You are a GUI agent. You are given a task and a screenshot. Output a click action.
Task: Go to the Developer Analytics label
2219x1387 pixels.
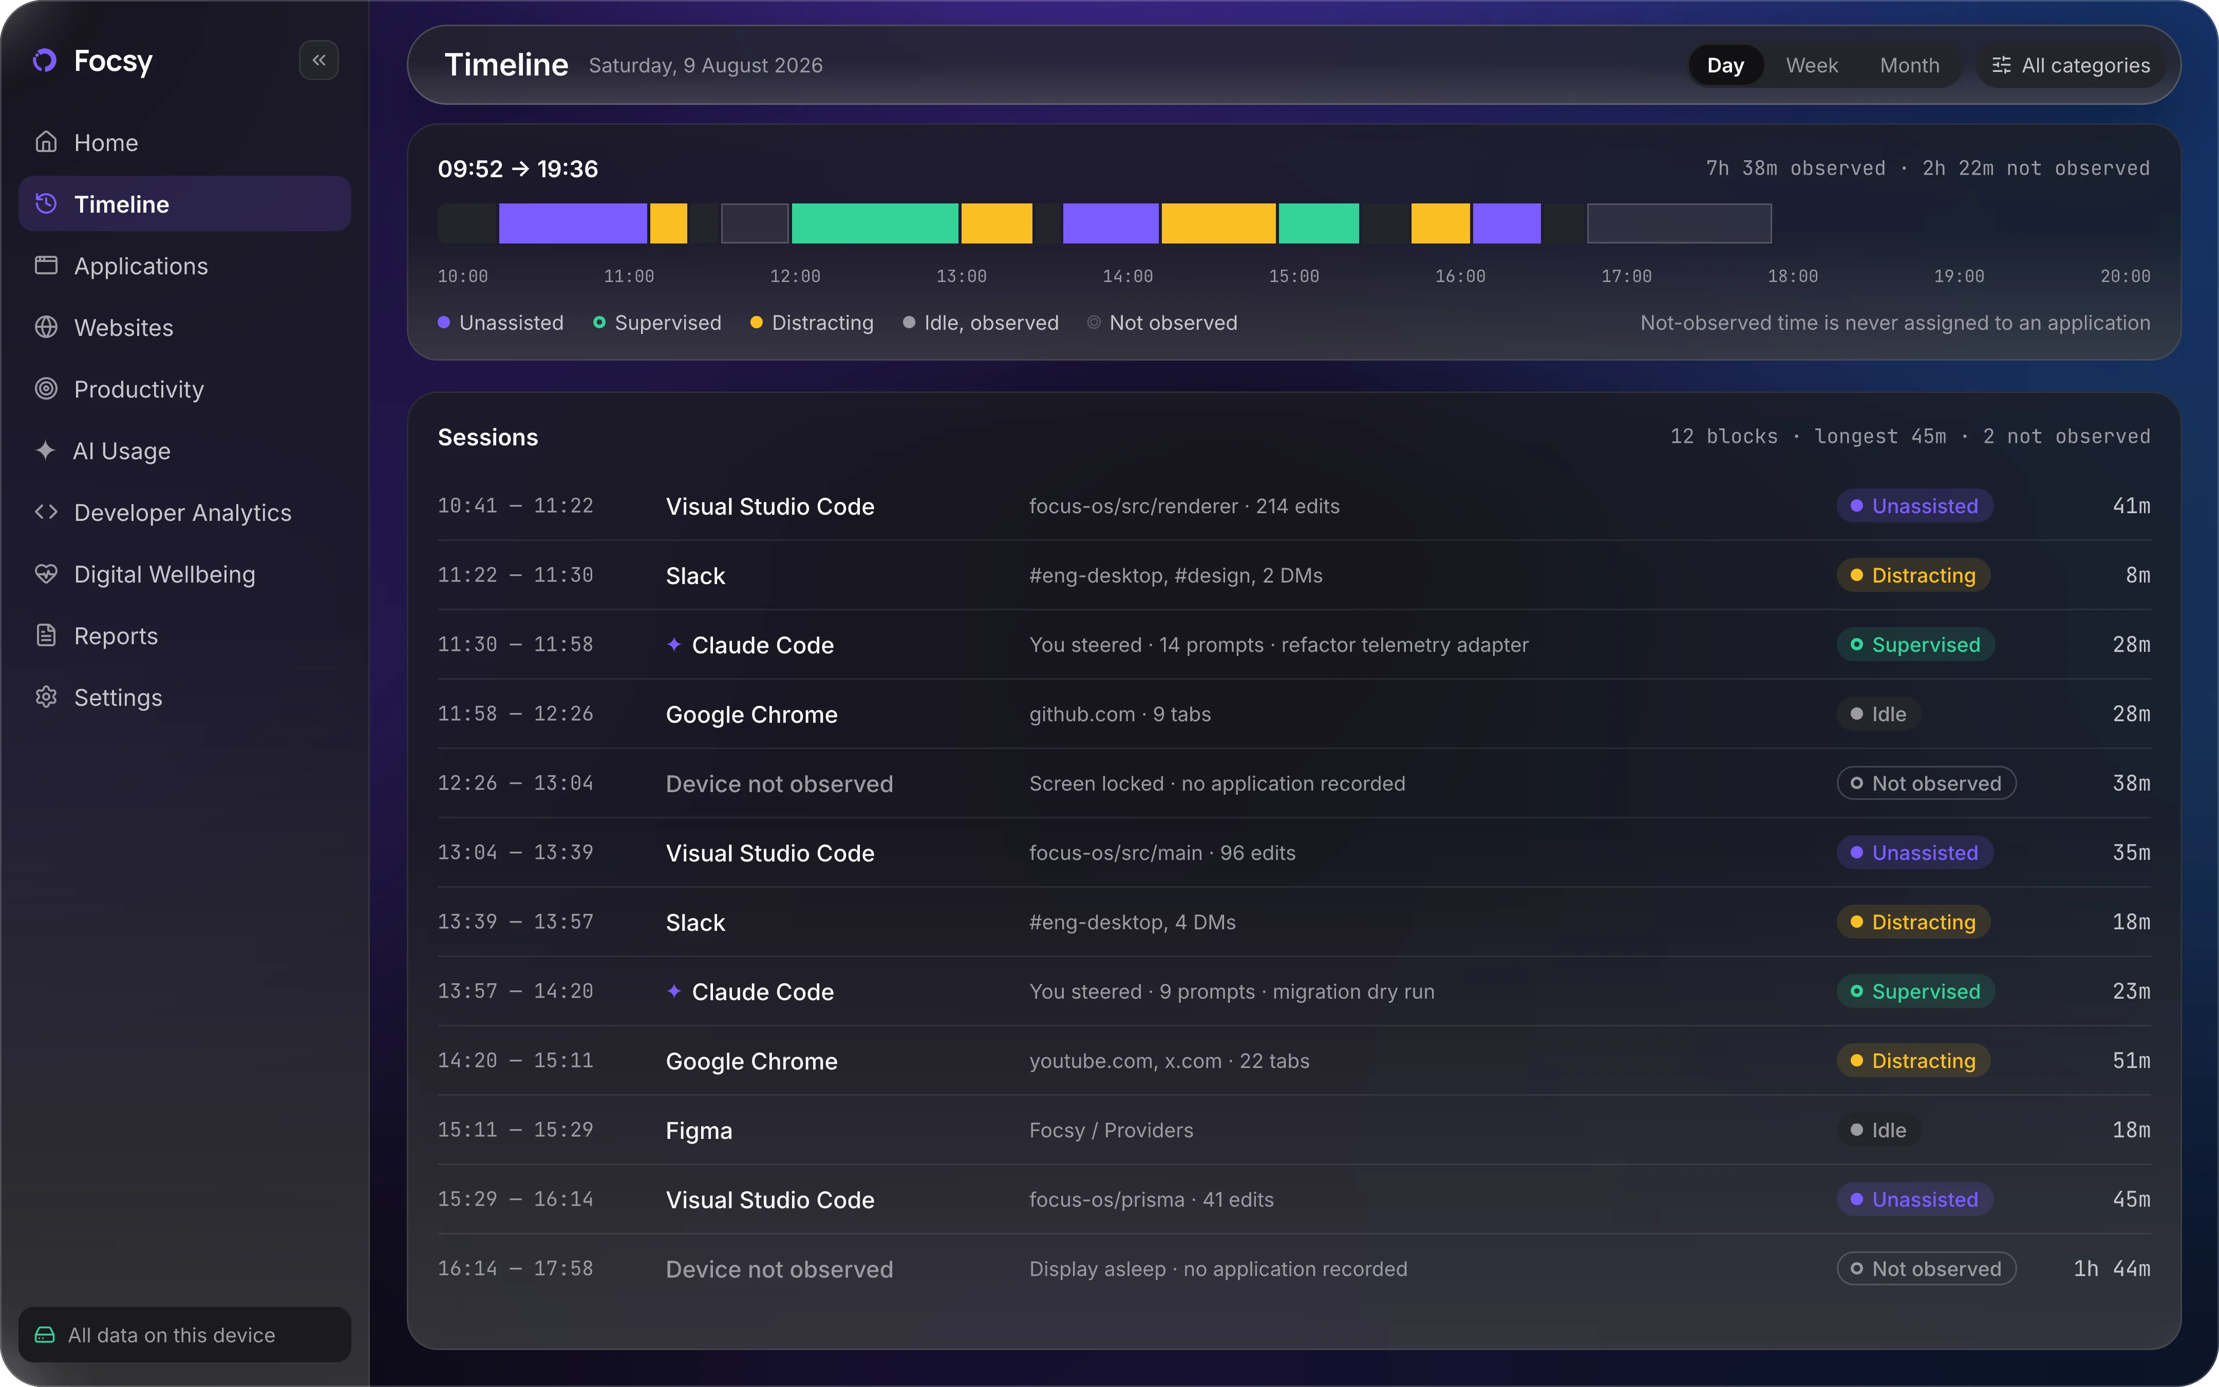[182, 513]
